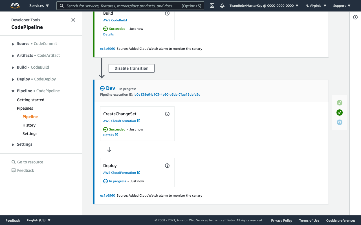361x225 pixels.
Task: Click the Feedback speech bubble icon
Action: point(14,170)
